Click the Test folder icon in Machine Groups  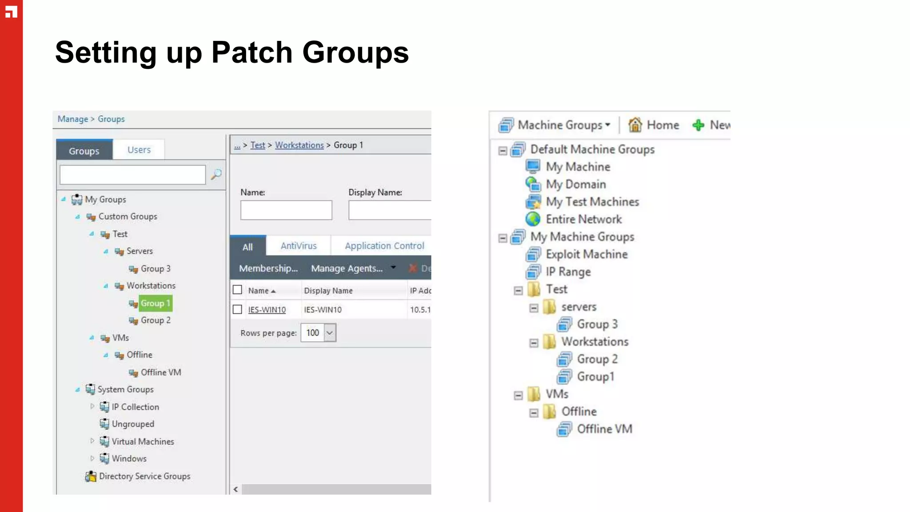click(x=534, y=289)
